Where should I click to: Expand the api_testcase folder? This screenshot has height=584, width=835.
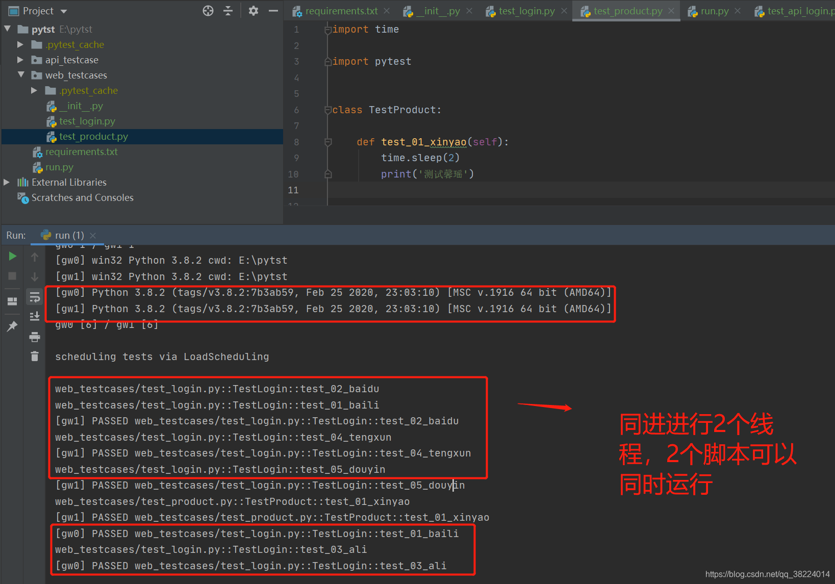pos(20,60)
